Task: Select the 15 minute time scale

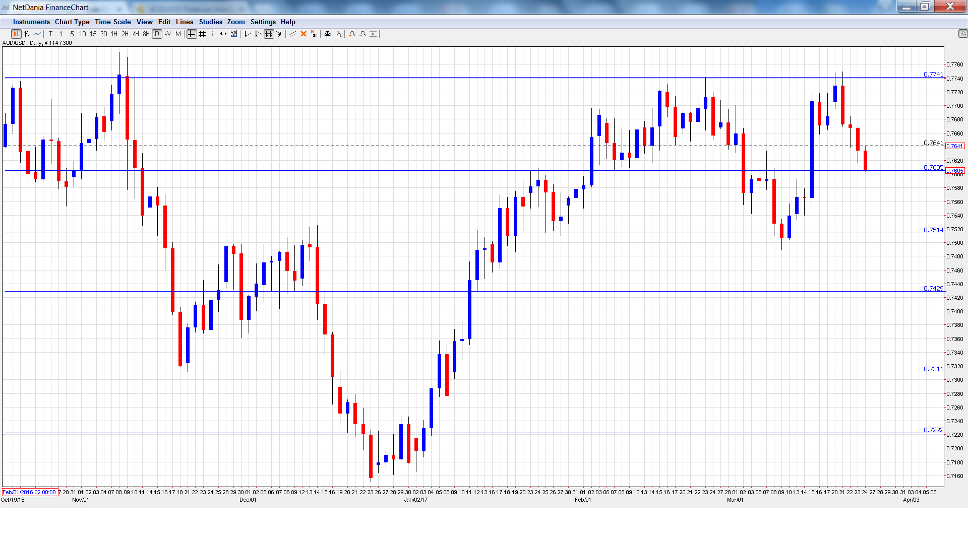Action: click(x=93, y=34)
